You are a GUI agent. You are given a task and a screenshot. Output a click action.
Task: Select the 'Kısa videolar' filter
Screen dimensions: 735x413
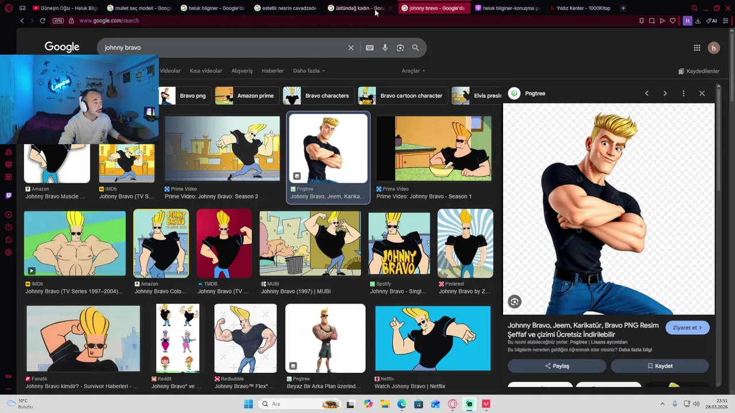(x=206, y=71)
